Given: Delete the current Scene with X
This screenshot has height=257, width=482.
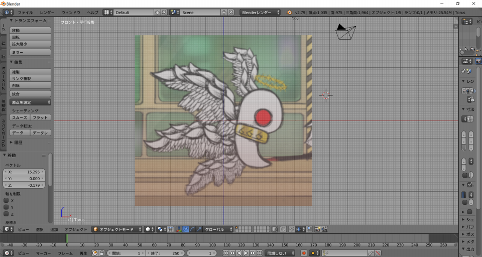Looking at the screenshot, I should pos(231,12).
